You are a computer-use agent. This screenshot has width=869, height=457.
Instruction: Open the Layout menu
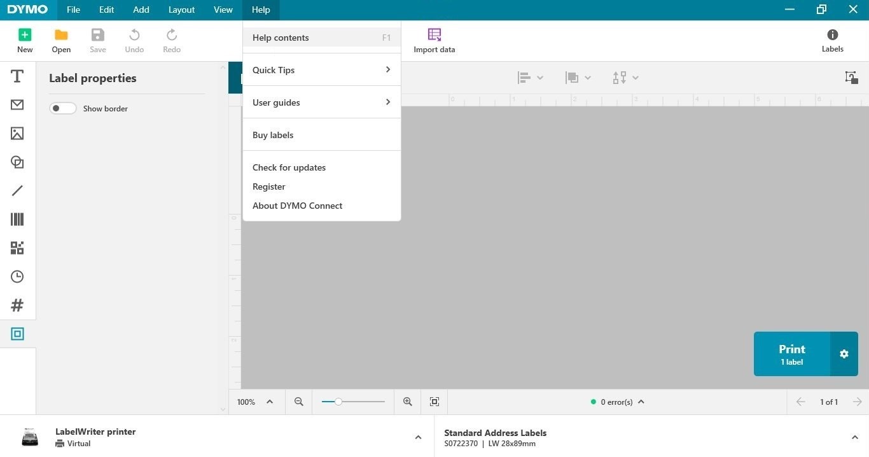[181, 10]
